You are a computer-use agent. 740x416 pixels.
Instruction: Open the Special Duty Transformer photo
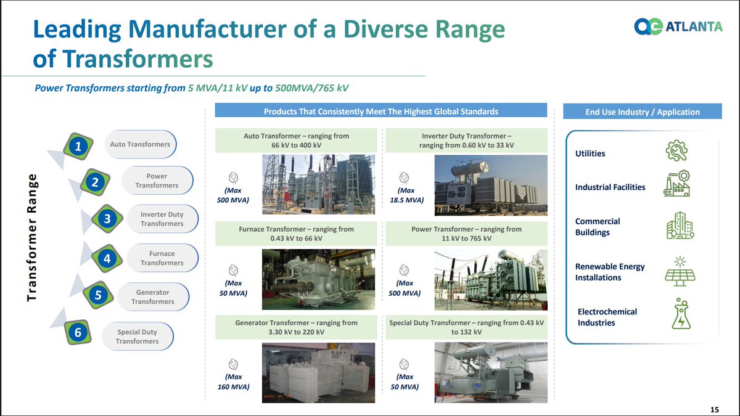[x=491, y=373]
